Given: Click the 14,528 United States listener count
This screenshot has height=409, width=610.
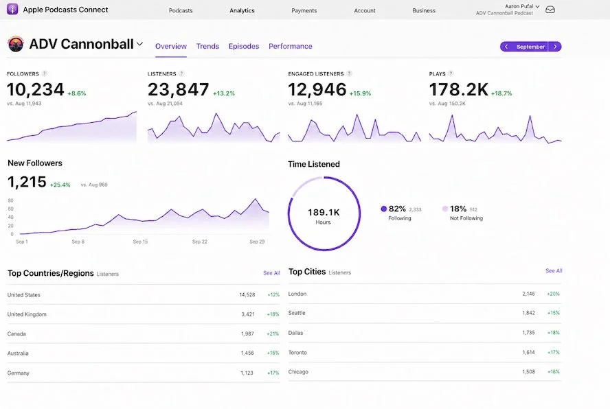Looking at the screenshot, I should tap(247, 294).
